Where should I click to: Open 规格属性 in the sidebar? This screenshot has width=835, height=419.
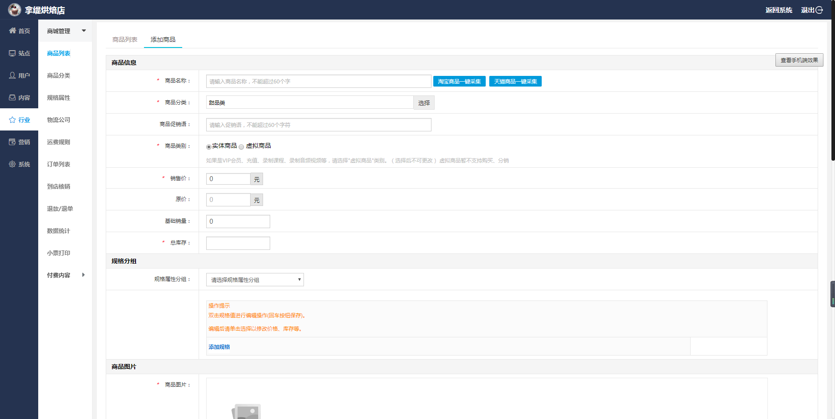point(59,97)
